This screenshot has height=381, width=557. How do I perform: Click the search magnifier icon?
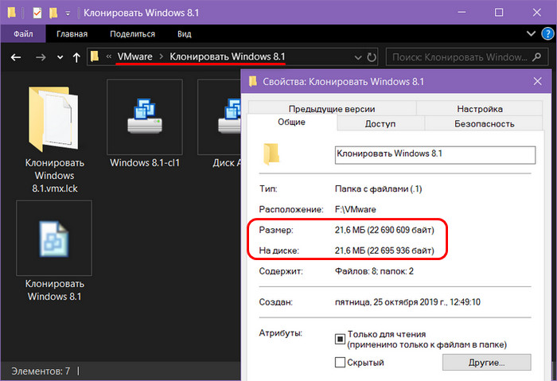coord(537,56)
